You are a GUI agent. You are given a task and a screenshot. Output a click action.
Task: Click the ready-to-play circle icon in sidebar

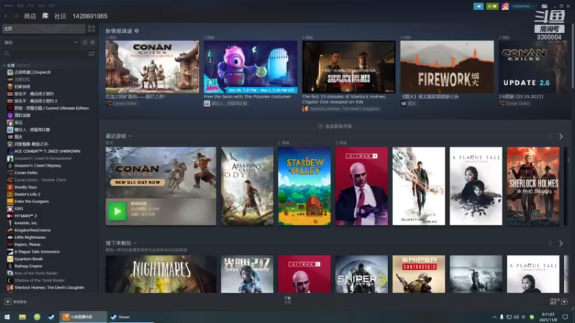(x=93, y=42)
